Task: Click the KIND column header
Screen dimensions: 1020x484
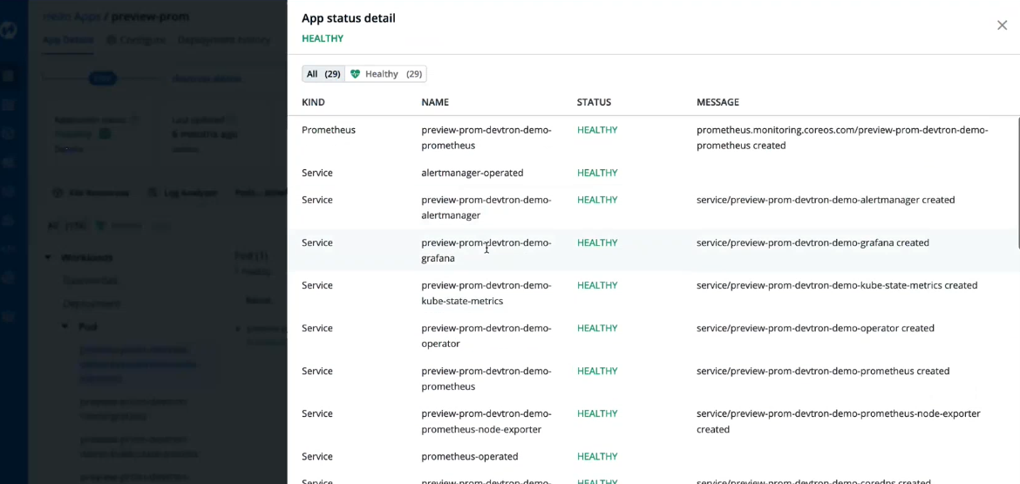Action: coord(313,102)
